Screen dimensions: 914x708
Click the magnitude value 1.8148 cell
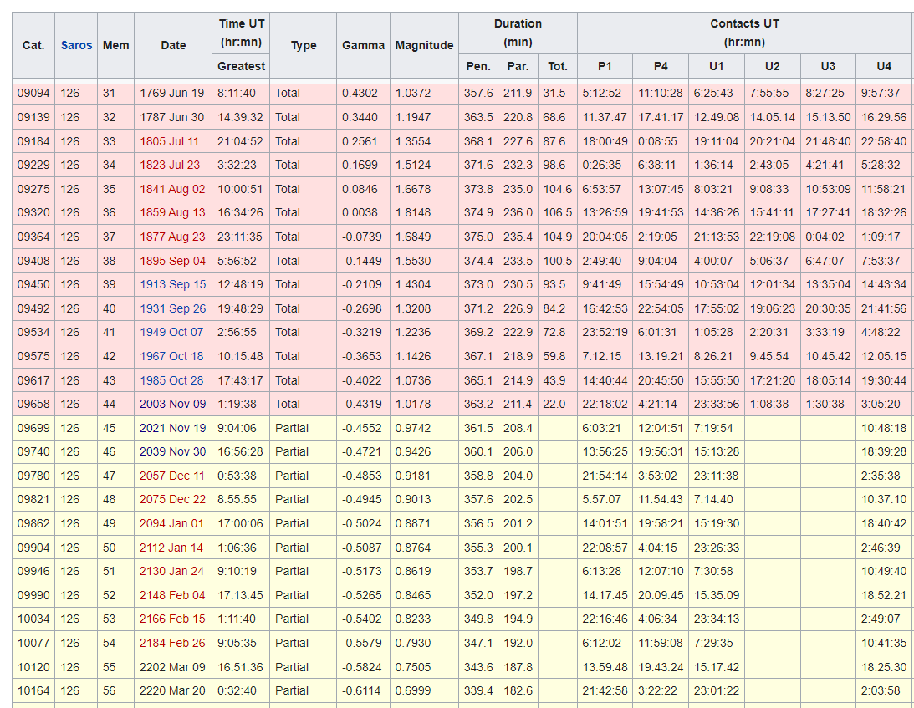click(x=412, y=212)
